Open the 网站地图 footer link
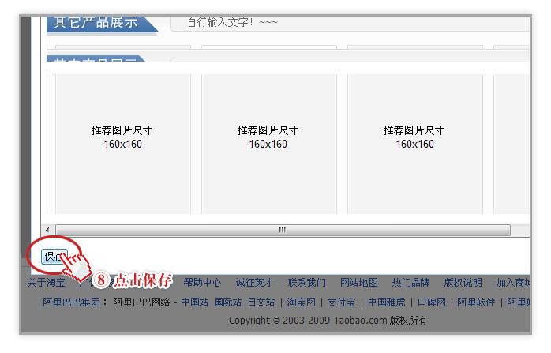 [x=359, y=283]
